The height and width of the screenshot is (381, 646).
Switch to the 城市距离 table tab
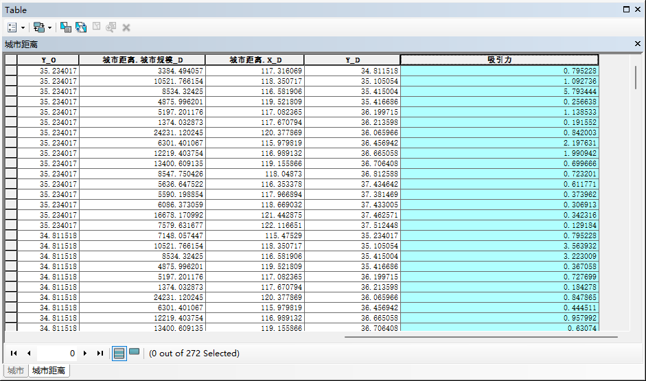coord(49,370)
